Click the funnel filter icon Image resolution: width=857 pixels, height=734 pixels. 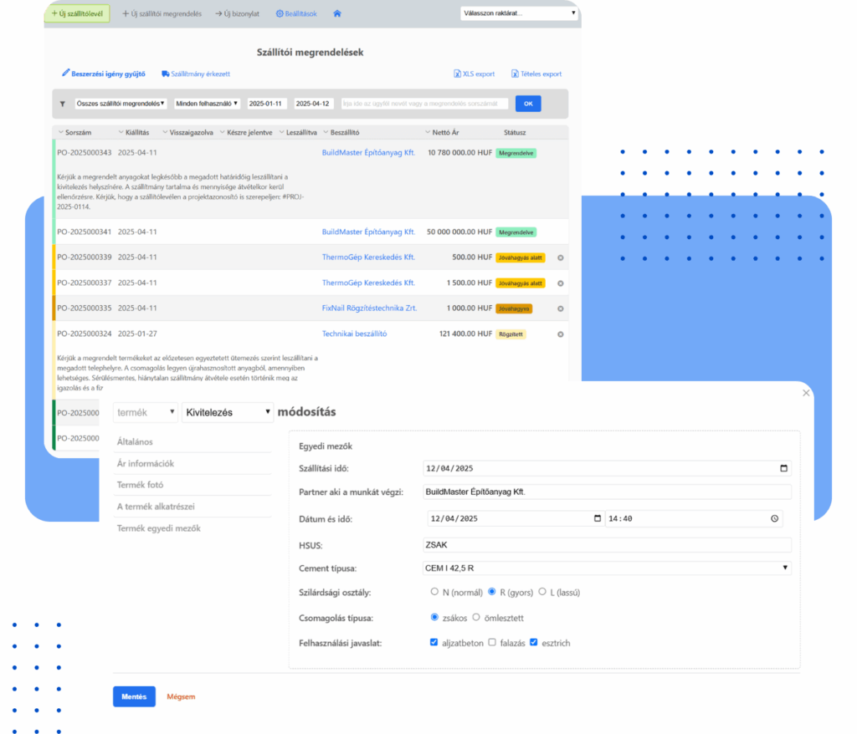(x=62, y=104)
